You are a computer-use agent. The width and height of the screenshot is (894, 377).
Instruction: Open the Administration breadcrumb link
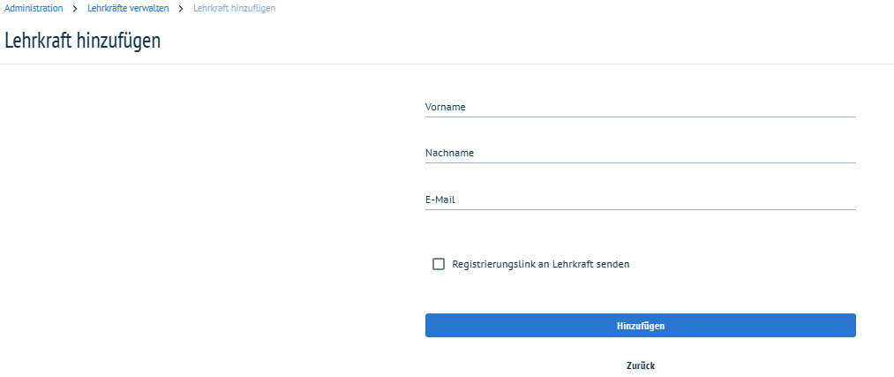click(34, 9)
